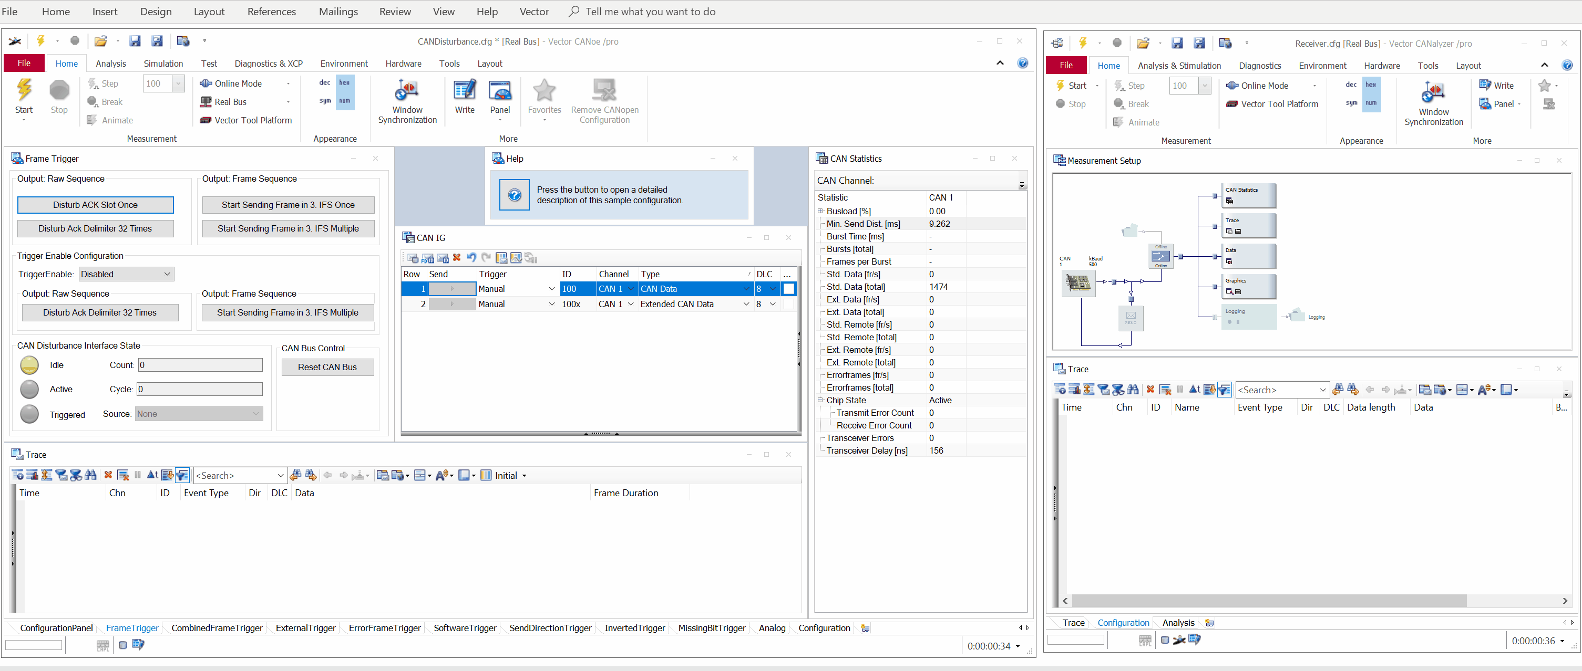
Task: Click the Count input field
Action: pos(200,365)
